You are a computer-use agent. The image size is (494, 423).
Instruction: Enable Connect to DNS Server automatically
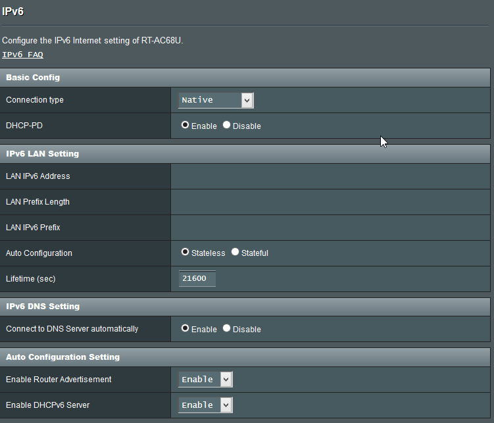pyautogui.click(x=185, y=328)
